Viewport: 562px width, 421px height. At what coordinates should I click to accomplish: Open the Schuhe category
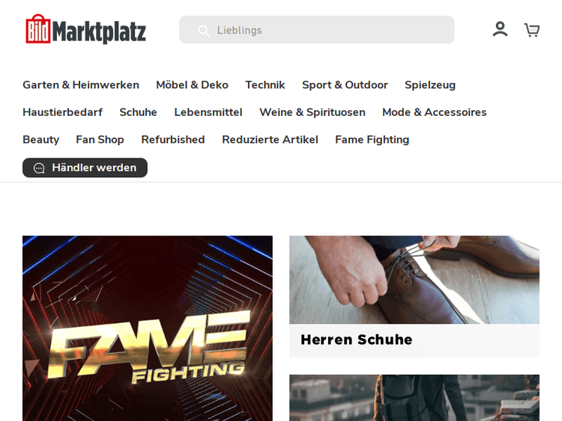(x=139, y=112)
